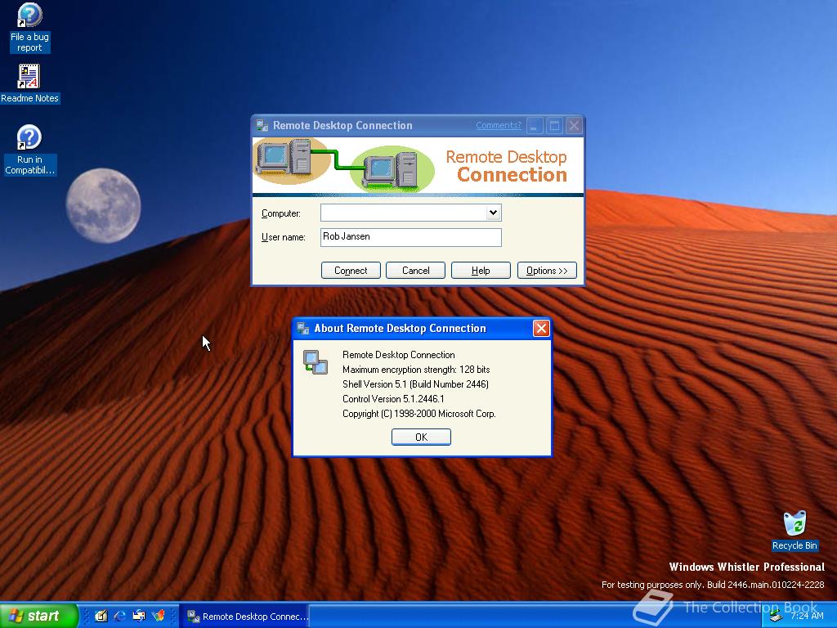Click the Connect button
Viewport: 837px width, 628px height.
click(x=351, y=270)
